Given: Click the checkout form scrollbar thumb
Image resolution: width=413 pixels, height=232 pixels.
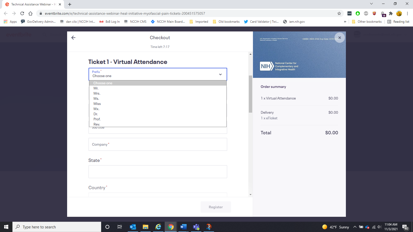Looking at the screenshot, I should tap(250, 94).
